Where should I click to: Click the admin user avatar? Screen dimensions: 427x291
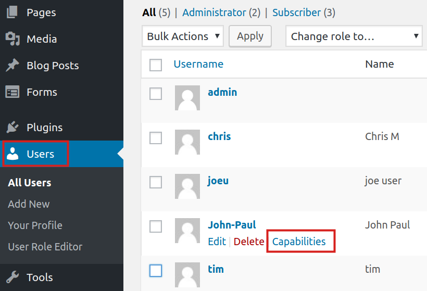(187, 98)
